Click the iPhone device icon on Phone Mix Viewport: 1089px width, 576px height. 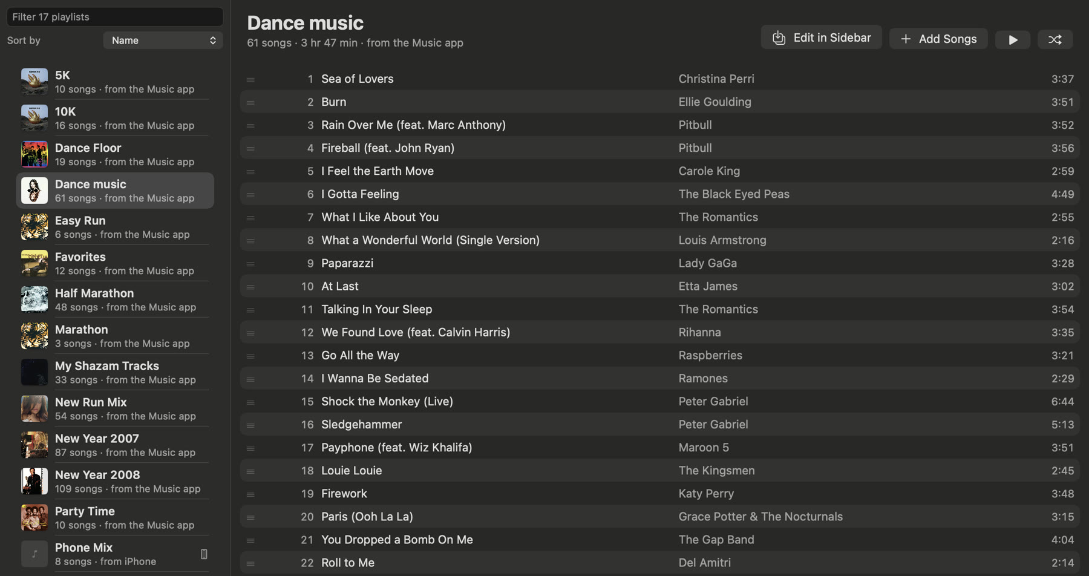204,554
